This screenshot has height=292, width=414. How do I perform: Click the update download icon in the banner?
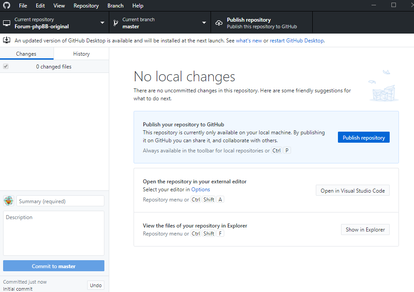(x=7, y=40)
